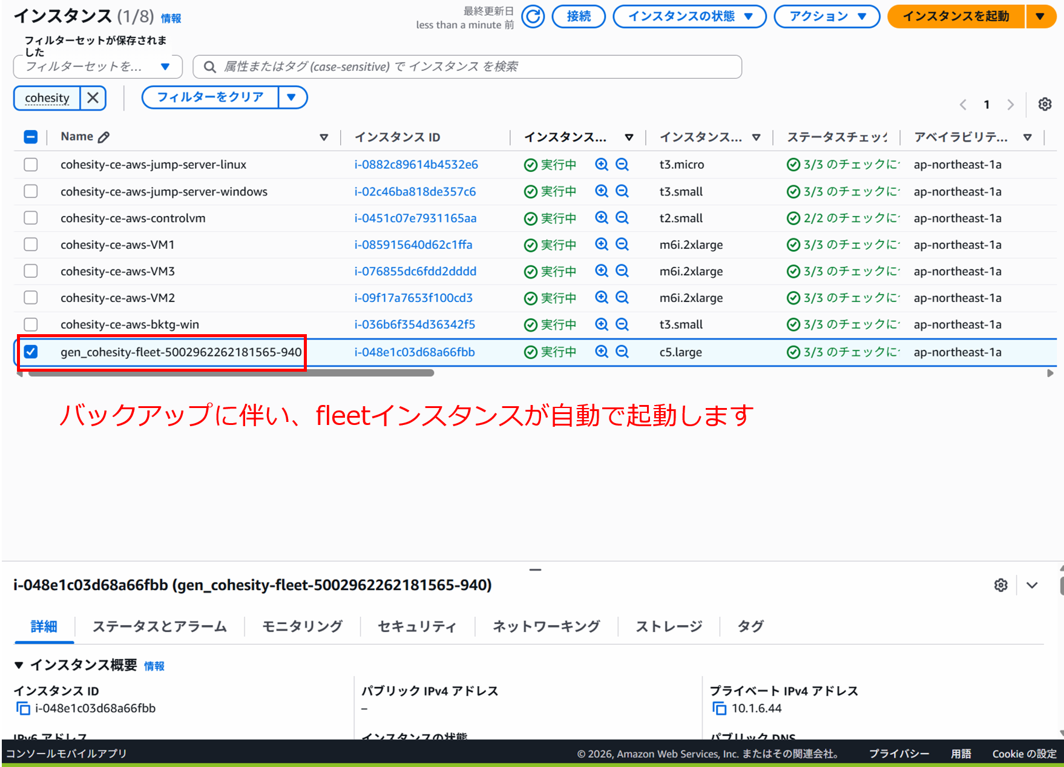The height and width of the screenshot is (767, 1064).
Task: Zoom in filter for jump-server-linux state
Action: click(602, 165)
